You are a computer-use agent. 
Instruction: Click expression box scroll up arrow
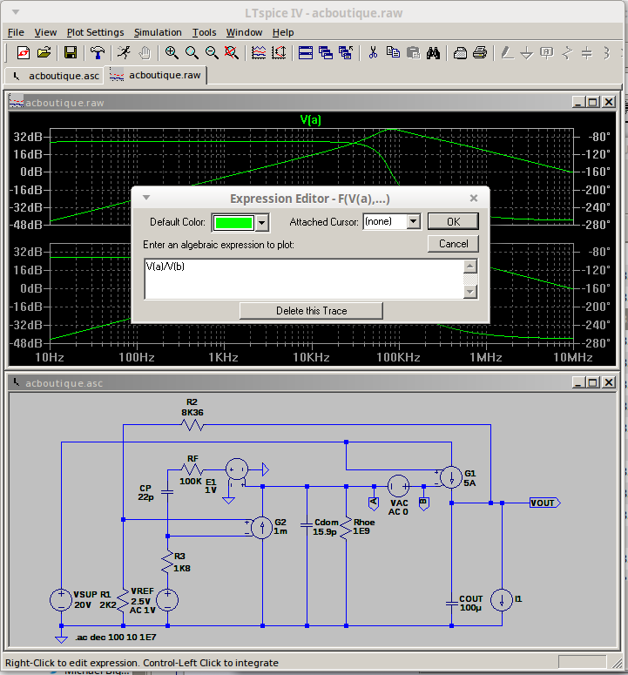tap(470, 266)
